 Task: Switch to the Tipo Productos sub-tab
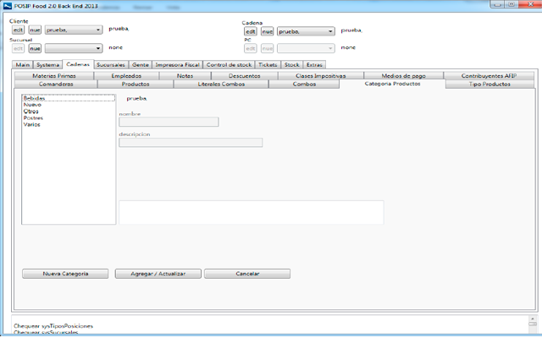pyautogui.click(x=489, y=84)
